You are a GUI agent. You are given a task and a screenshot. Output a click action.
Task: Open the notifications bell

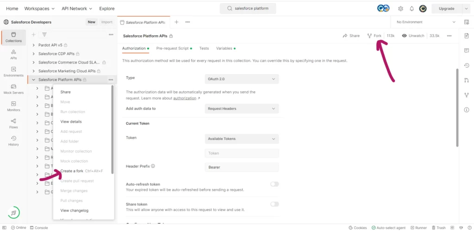(x=412, y=8)
